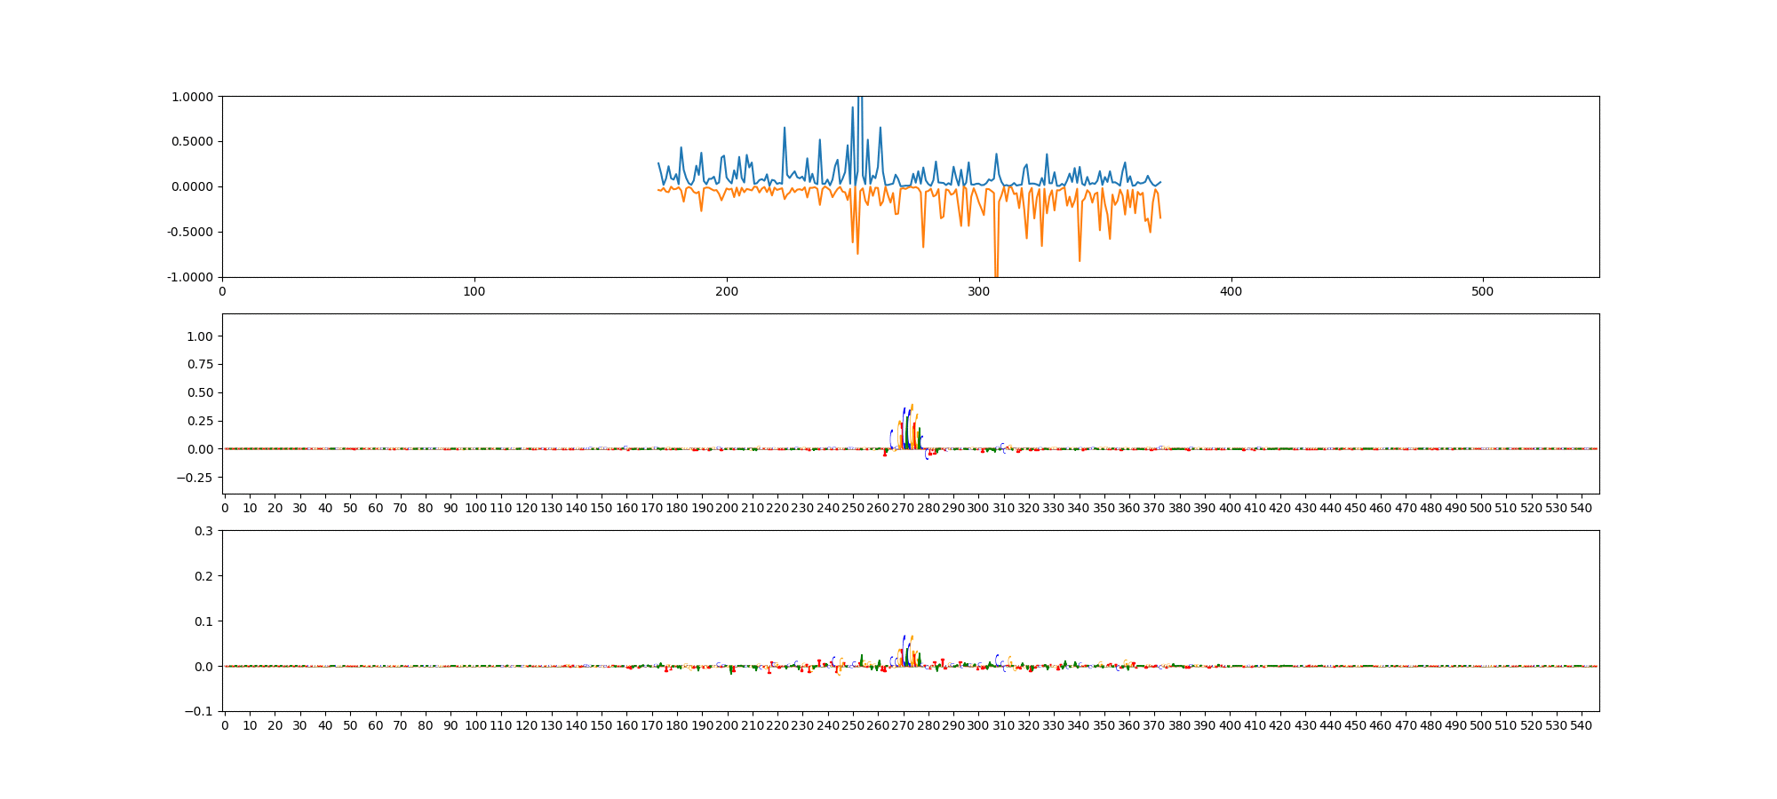Click the 0.2 y-axis label on bottom plot
This screenshot has height=799, width=1777.
click(x=203, y=576)
